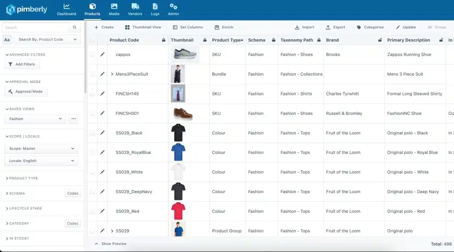Toggle the Taxonomy Path column lock
454x252 pixels.
click(319, 40)
